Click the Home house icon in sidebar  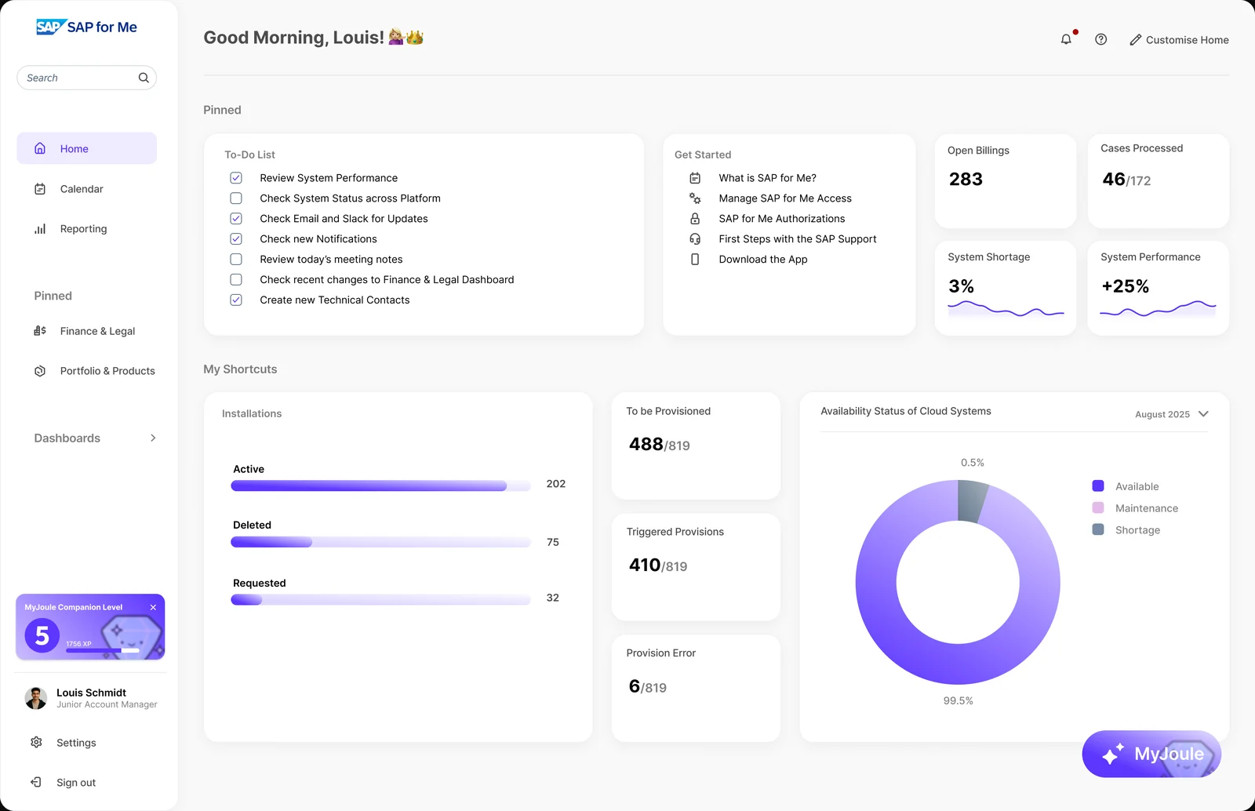pyautogui.click(x=40, y=148)
